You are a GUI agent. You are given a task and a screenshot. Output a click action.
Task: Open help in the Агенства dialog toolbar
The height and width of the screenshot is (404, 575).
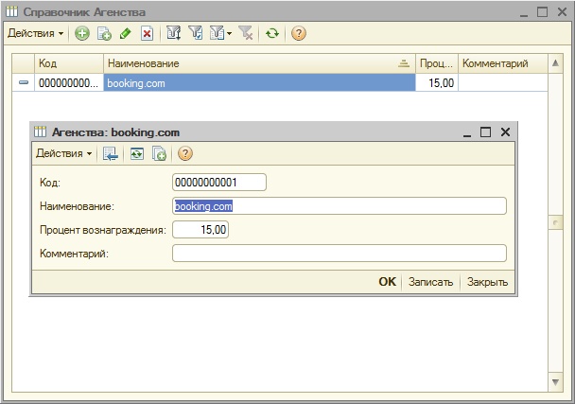[x=185, y=153]
